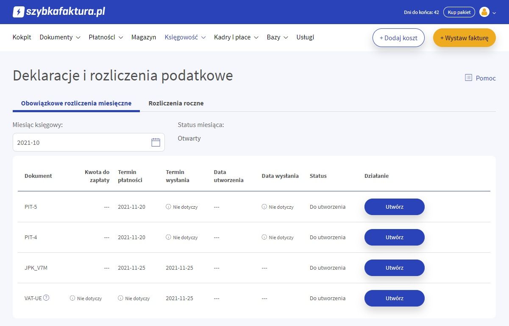
Task: Click the Termin płatności column header
Action: (x=130, y=176)
